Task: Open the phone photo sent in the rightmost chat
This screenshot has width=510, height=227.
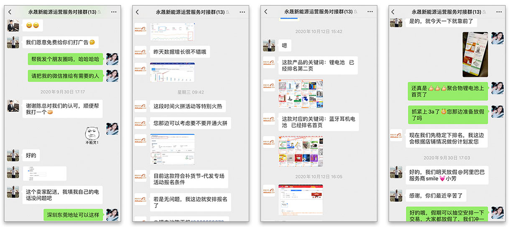Action: coord(474,55)
